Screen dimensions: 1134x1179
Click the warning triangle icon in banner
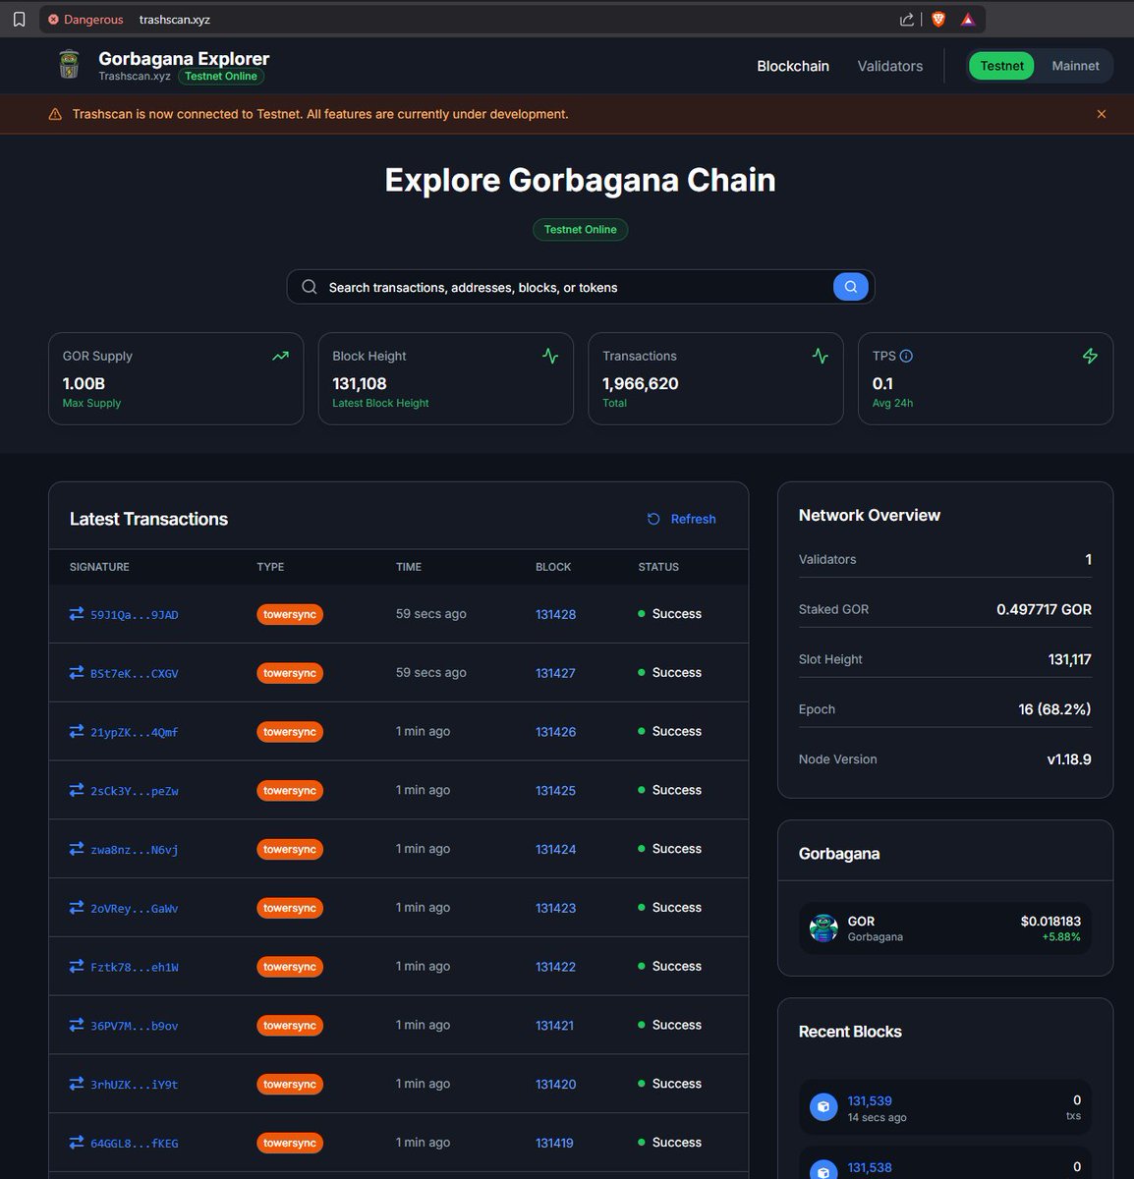coord(55,114)
